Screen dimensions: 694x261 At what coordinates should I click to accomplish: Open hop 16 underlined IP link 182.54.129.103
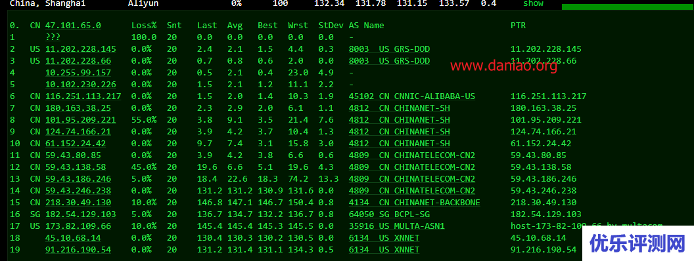click(81, 214)
